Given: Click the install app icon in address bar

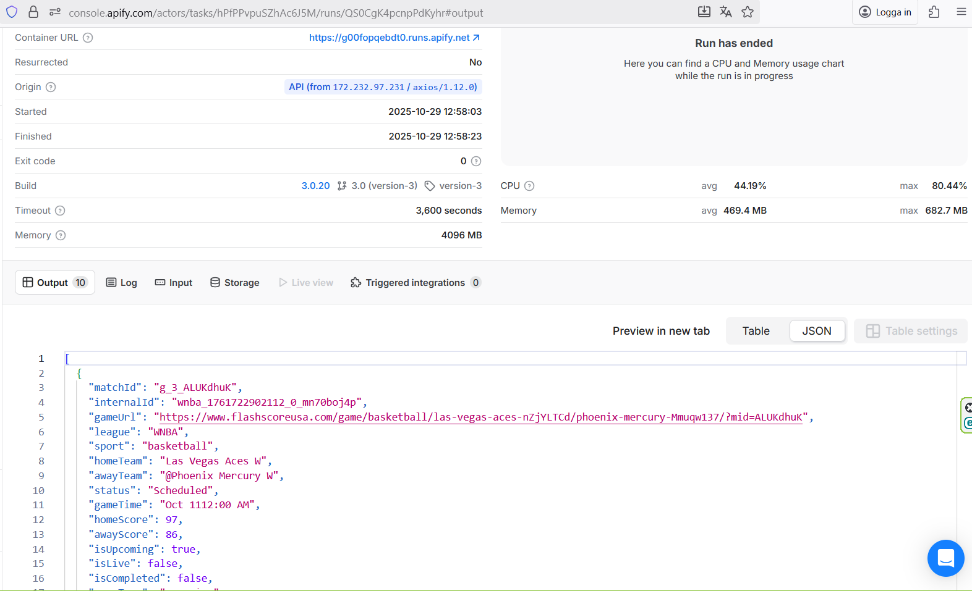Looking at the screenshot, I should (704, 12).
